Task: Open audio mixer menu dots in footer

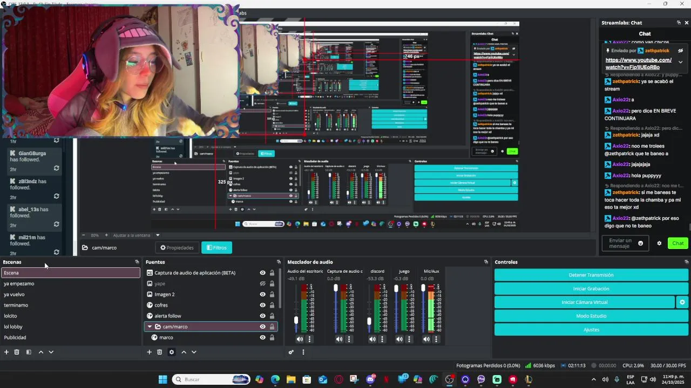Action: [x=303, y=352]
